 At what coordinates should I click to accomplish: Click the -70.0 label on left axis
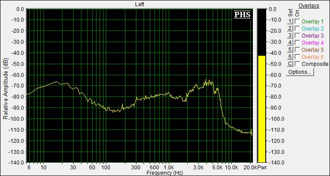[x=18, y=86]
